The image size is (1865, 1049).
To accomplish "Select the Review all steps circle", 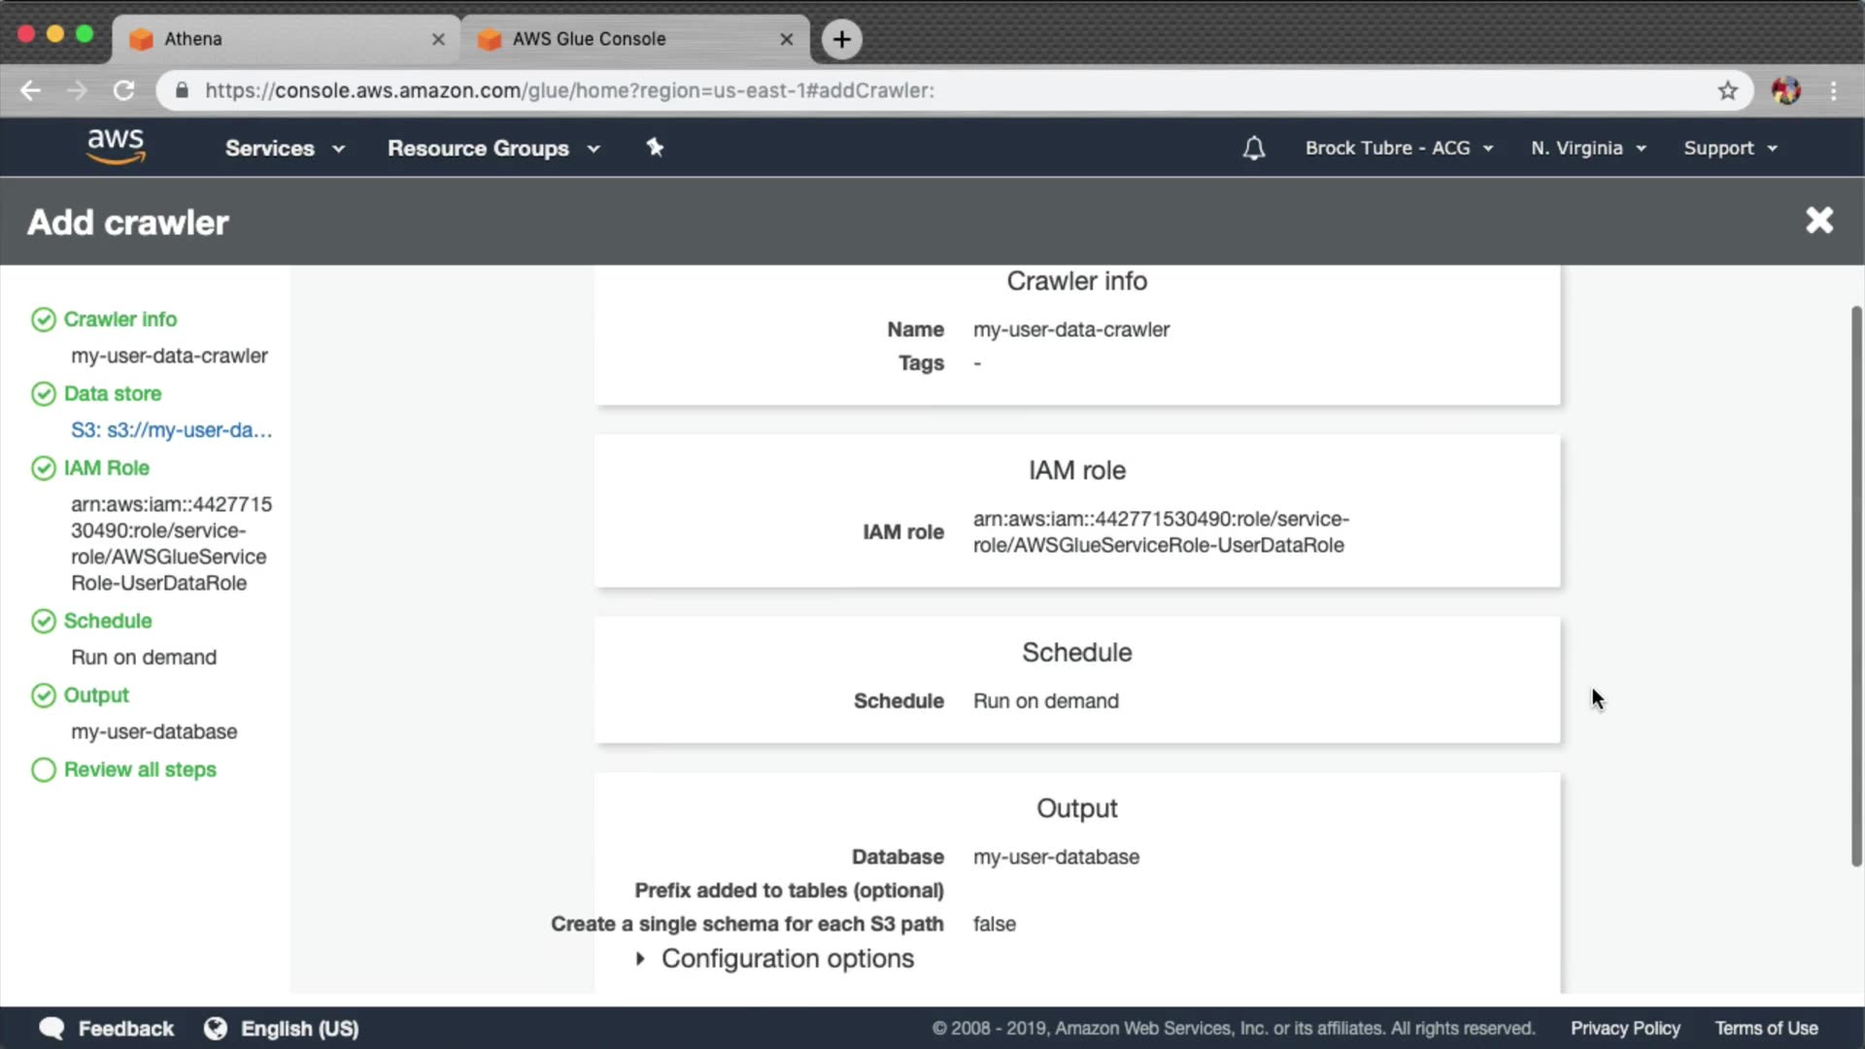I will [x=44, y=770].
